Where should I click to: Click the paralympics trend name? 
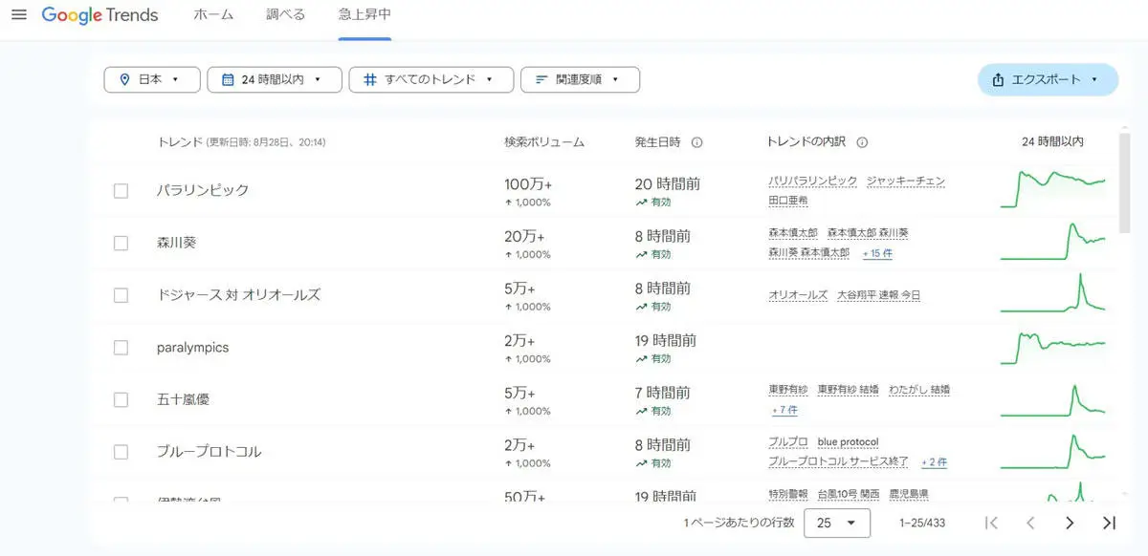193,348
